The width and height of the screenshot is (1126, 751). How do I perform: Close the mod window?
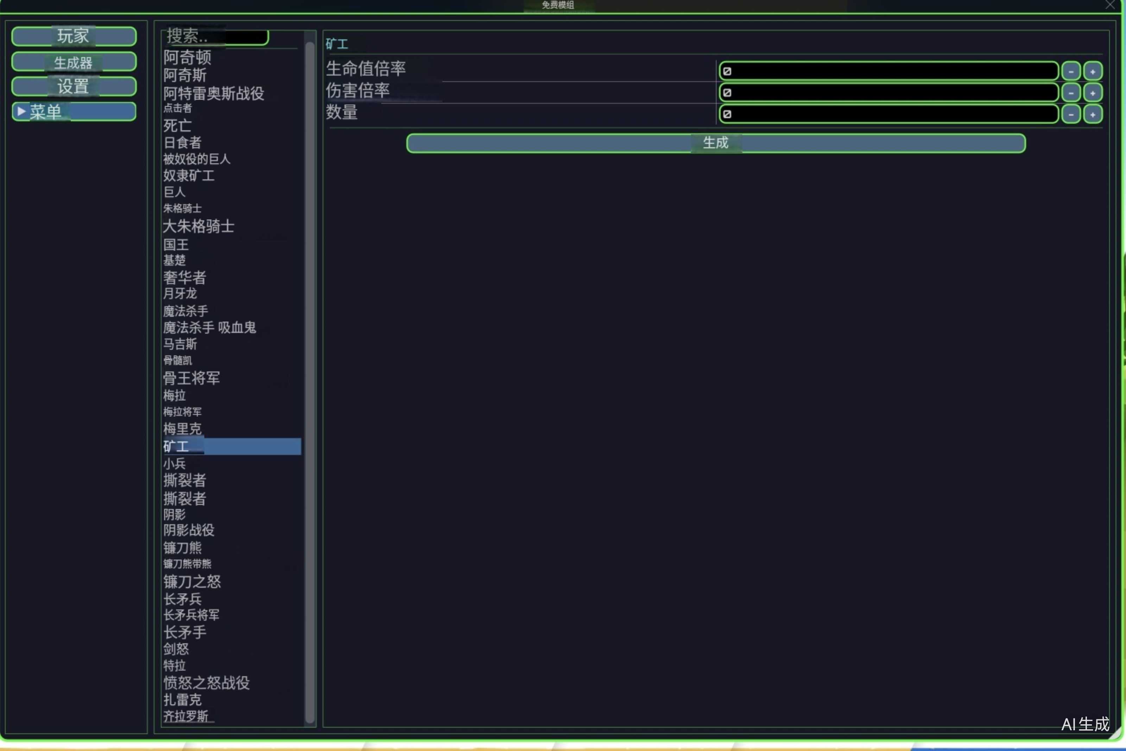click(1110, 5)
